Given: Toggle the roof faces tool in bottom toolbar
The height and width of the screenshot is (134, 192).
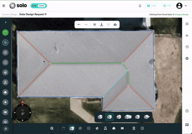Looking at the screenshot, I should coord(72,128).
